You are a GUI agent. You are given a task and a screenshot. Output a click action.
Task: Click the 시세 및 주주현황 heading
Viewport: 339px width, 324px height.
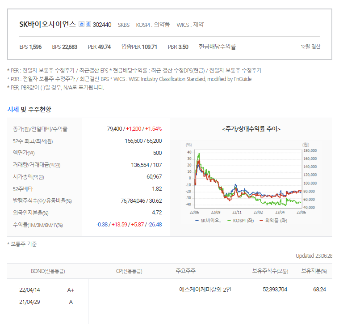pos(29,109)
